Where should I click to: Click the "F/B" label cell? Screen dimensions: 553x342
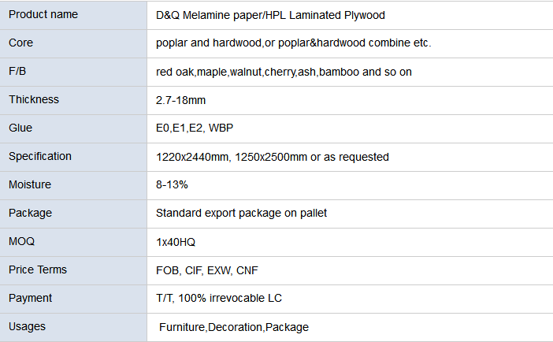point(18,71)
